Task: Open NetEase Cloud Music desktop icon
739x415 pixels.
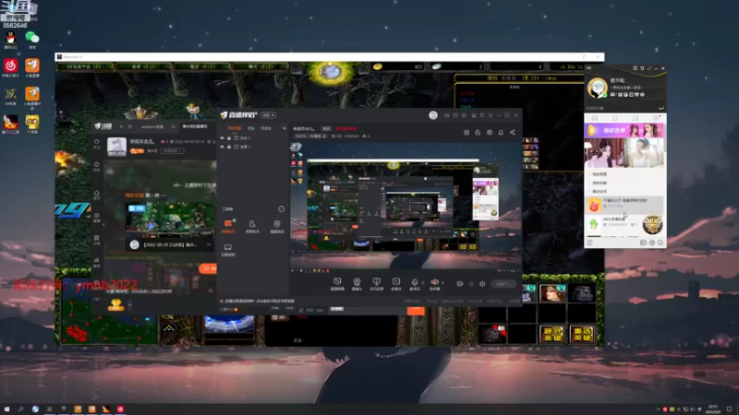Action: point(10,67)
